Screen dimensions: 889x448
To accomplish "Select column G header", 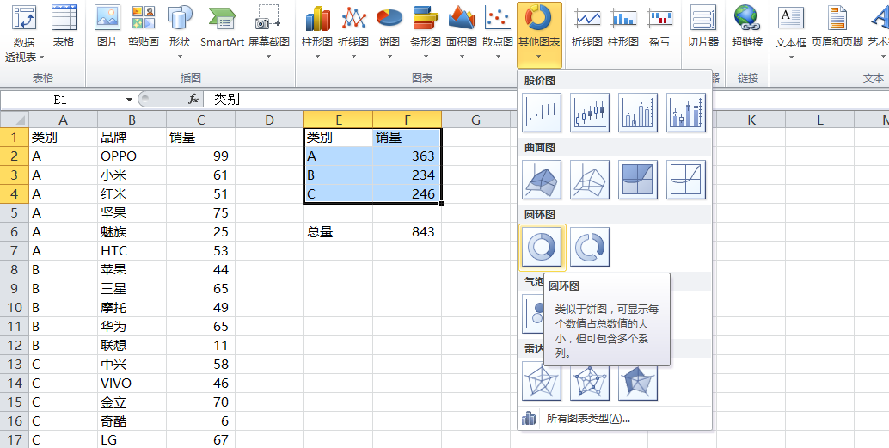I will pyautogui.click(x=475, y=120).
